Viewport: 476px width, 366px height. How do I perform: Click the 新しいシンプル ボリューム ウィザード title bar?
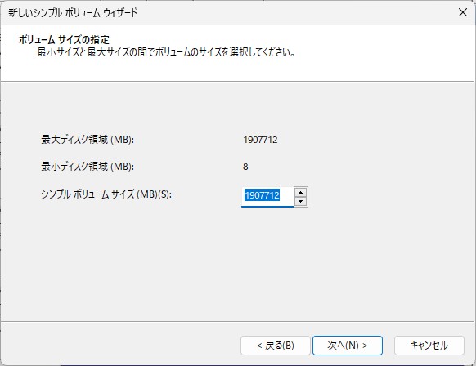(x=73, y=12)
